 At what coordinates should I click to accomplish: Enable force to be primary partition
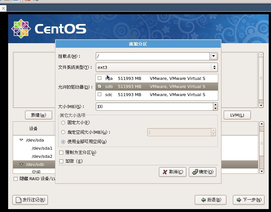coord(61,153)
